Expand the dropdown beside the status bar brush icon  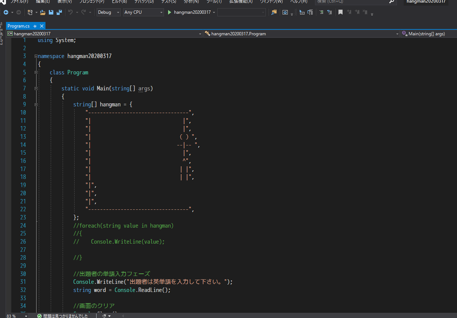click(x=109, y=316)
